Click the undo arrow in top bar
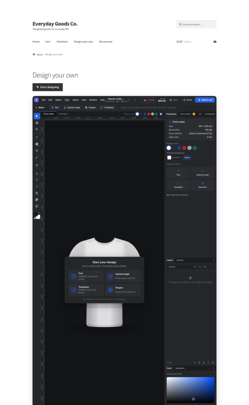 tap(129, 100)
